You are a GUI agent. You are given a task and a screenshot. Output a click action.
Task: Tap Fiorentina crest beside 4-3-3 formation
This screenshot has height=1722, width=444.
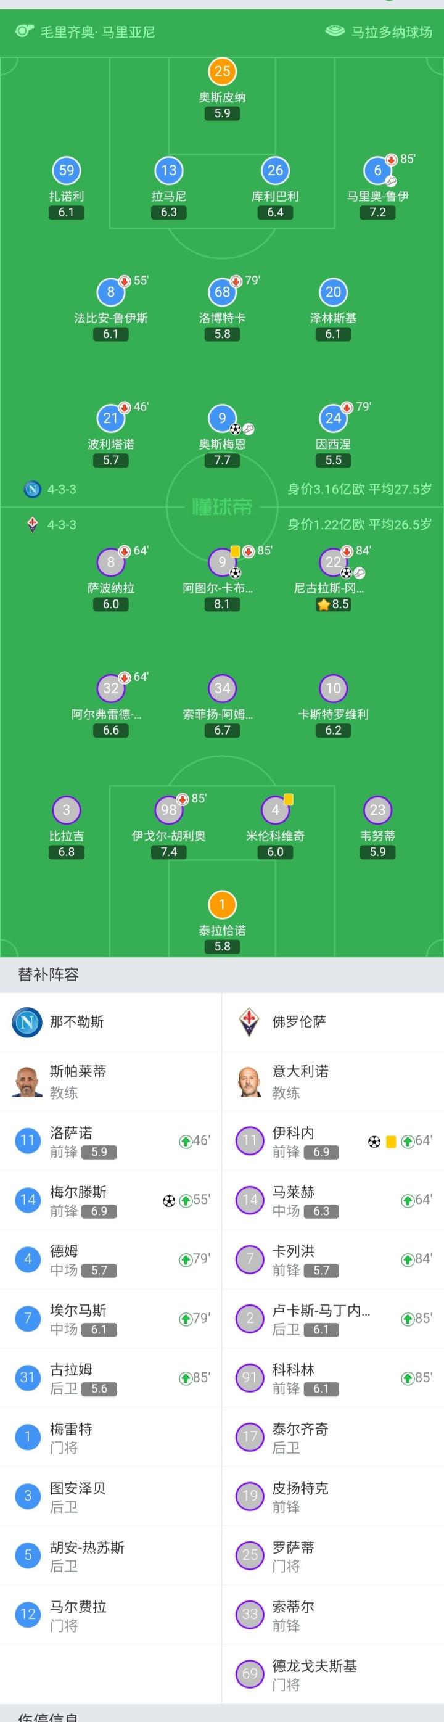32,525
